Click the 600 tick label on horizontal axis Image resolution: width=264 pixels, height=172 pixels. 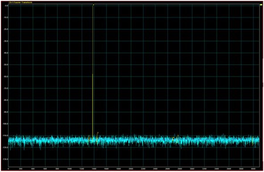(45, 169)
